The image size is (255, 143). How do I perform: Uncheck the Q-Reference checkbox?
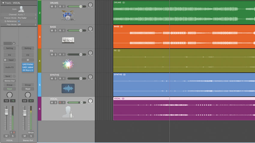19,21
